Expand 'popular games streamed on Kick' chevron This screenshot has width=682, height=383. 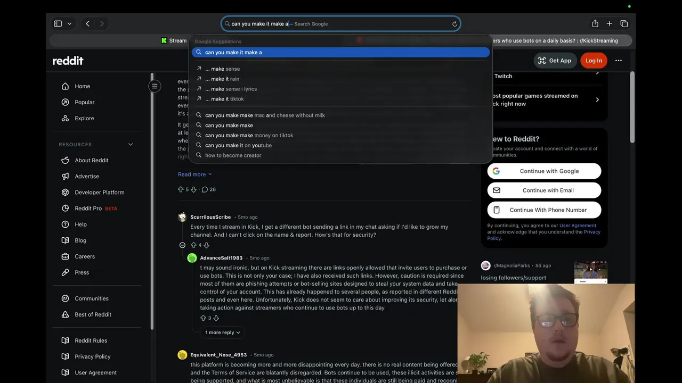tap(597, 100)
